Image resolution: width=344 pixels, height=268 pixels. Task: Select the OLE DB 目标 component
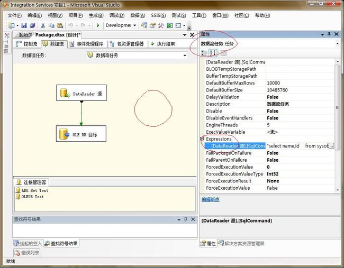(81, 134)
